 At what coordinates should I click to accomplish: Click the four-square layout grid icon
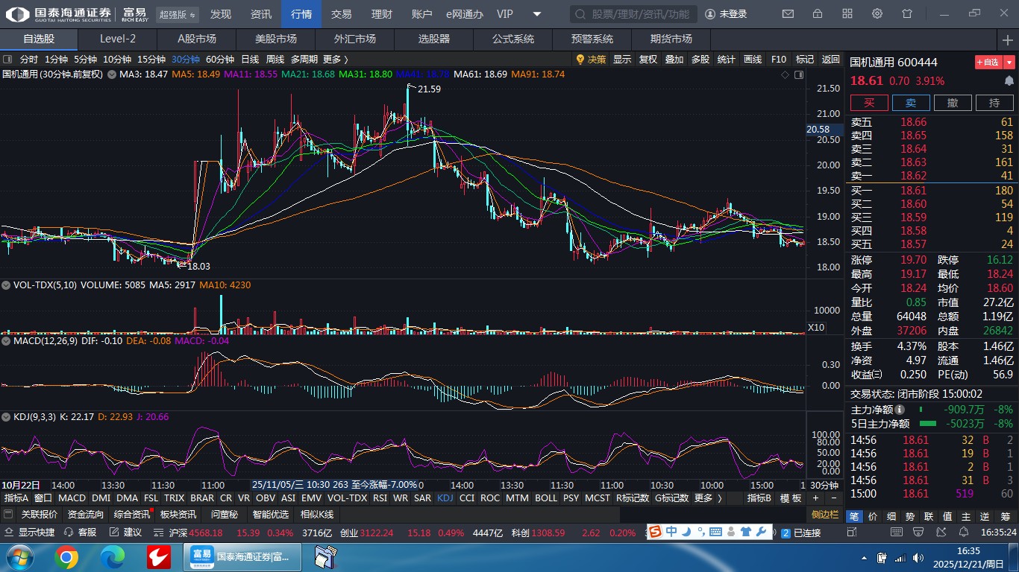tap(847, 14)
